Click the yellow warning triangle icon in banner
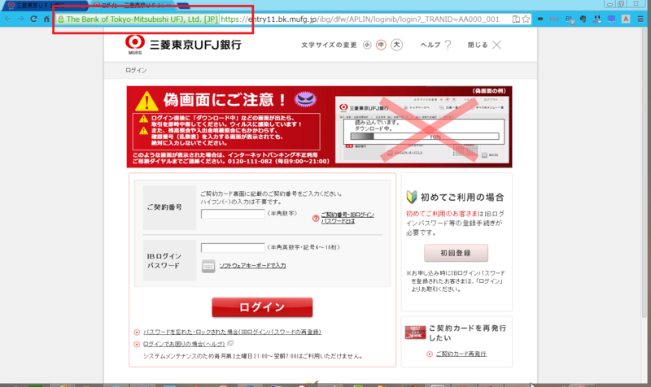The height and width of the screenshot is (387, 651). [x=146, y=101]
